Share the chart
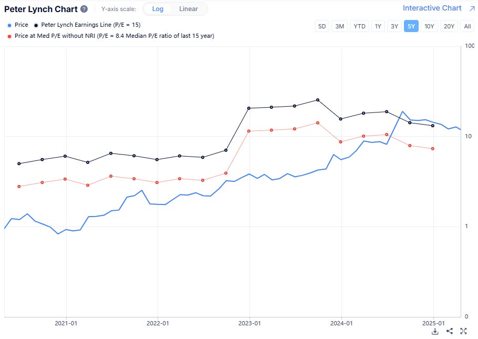Screen dimensions: 478x339 click(449, 331)
